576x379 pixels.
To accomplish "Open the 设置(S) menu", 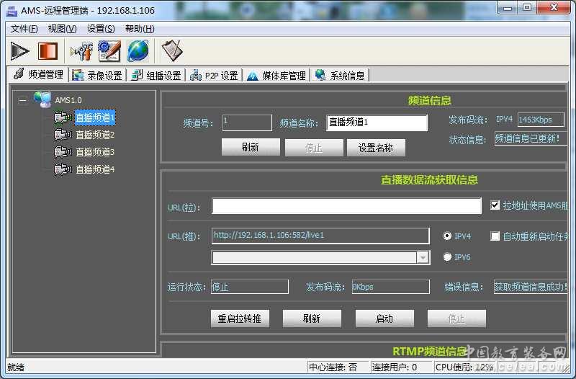I will click(100, 29).
